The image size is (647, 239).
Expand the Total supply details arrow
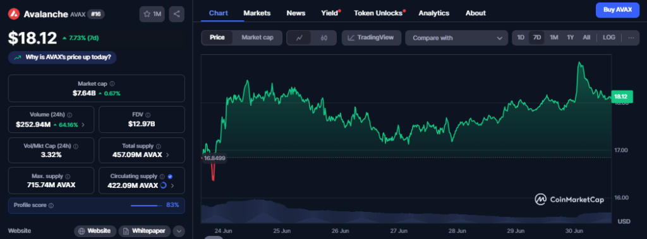(x=167, y=155)
